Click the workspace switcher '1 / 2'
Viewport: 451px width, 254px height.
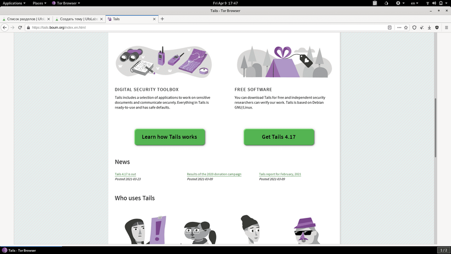tap(444, 250)
